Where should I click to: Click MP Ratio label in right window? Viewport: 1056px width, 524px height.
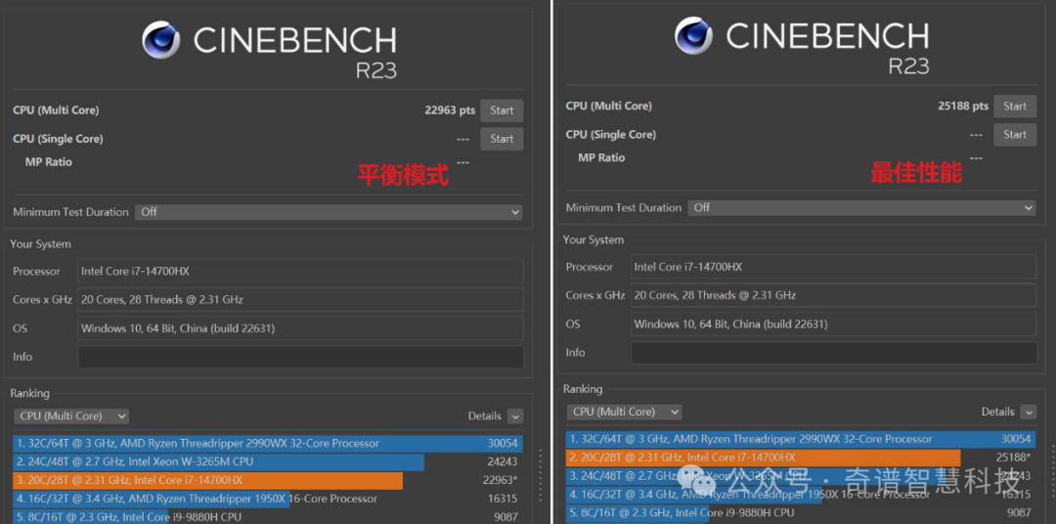[601, 157]
